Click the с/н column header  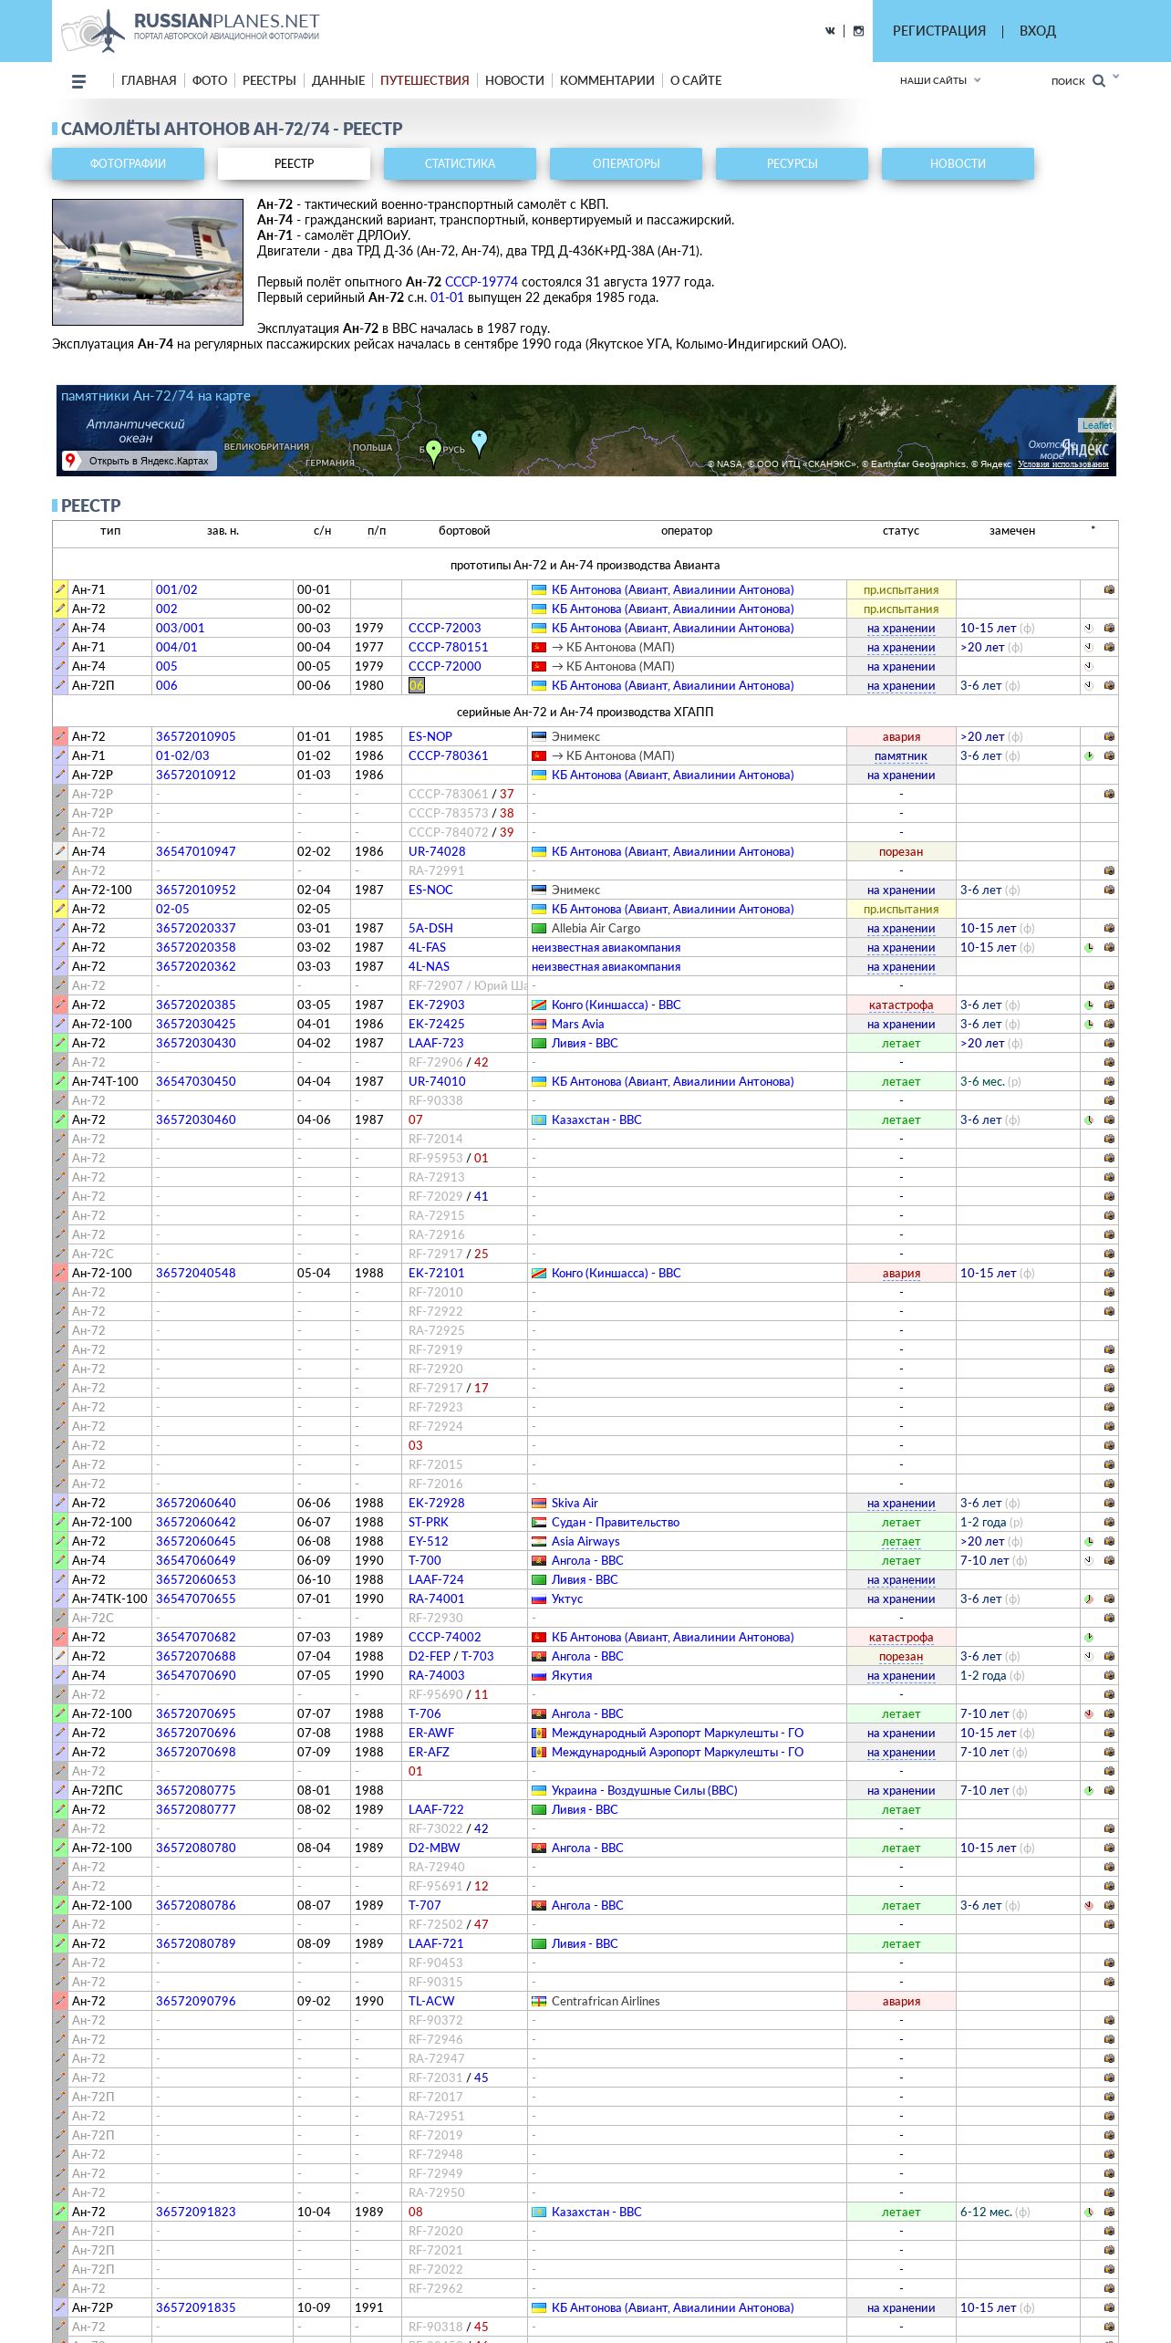click(x=322, y=531)
